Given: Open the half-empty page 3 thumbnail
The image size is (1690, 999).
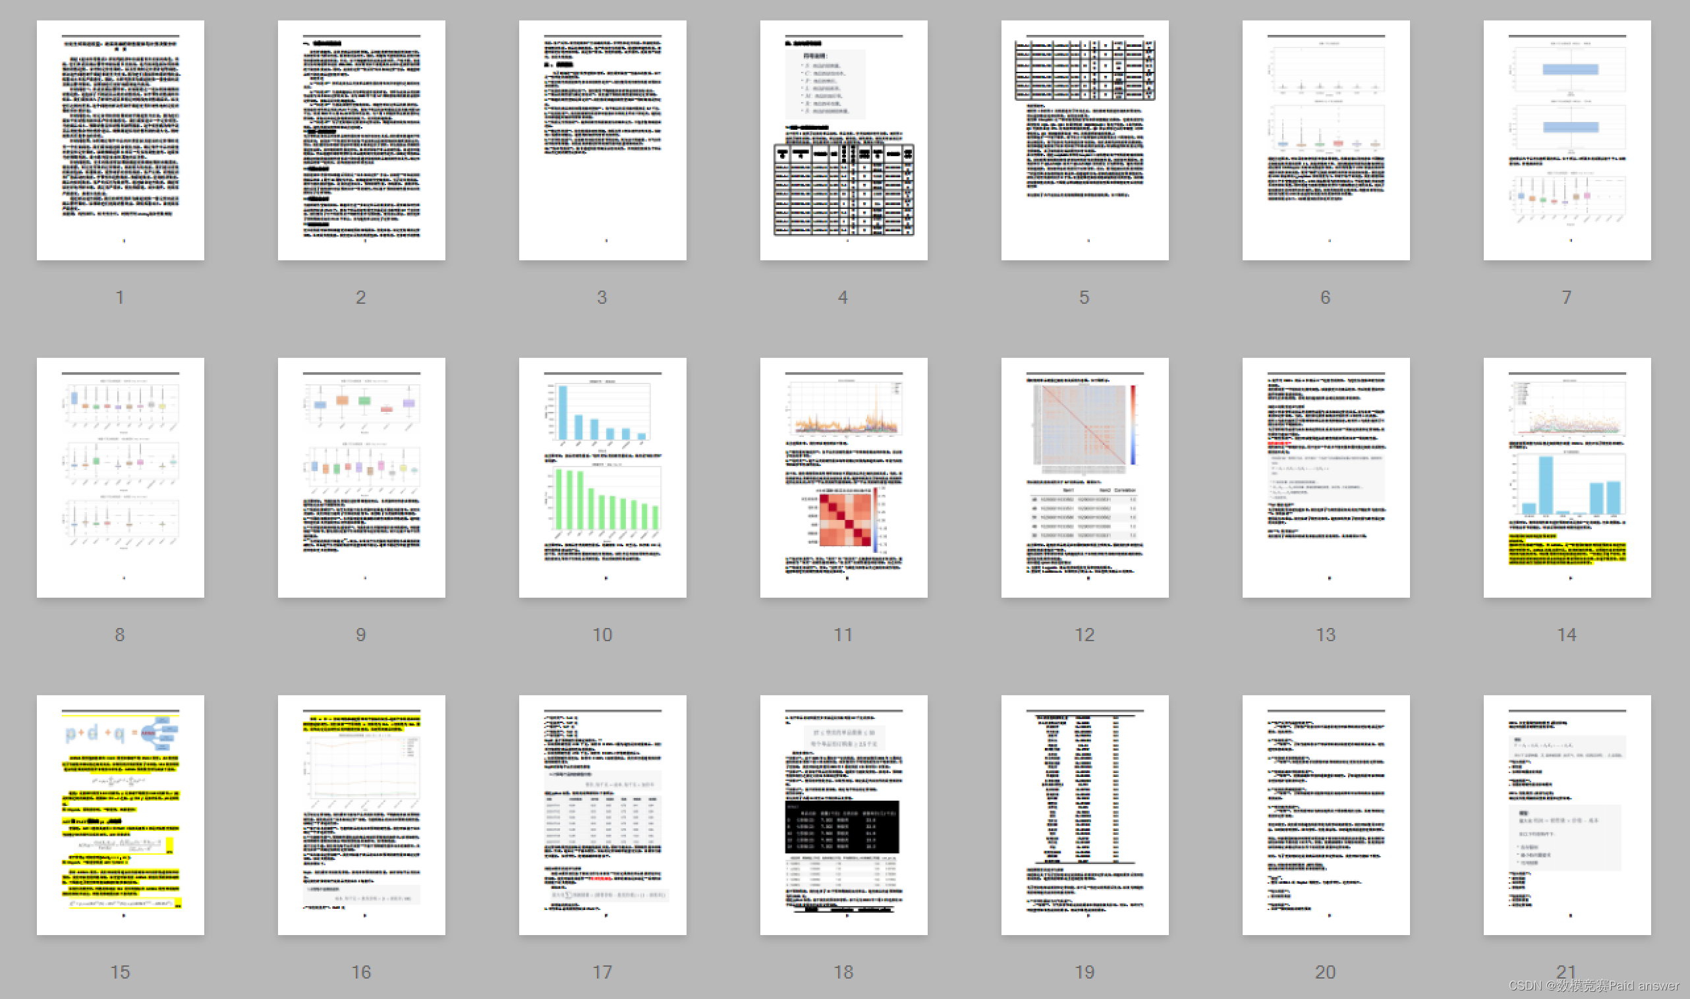Looking at the screenshot, I should pos(602,140).
